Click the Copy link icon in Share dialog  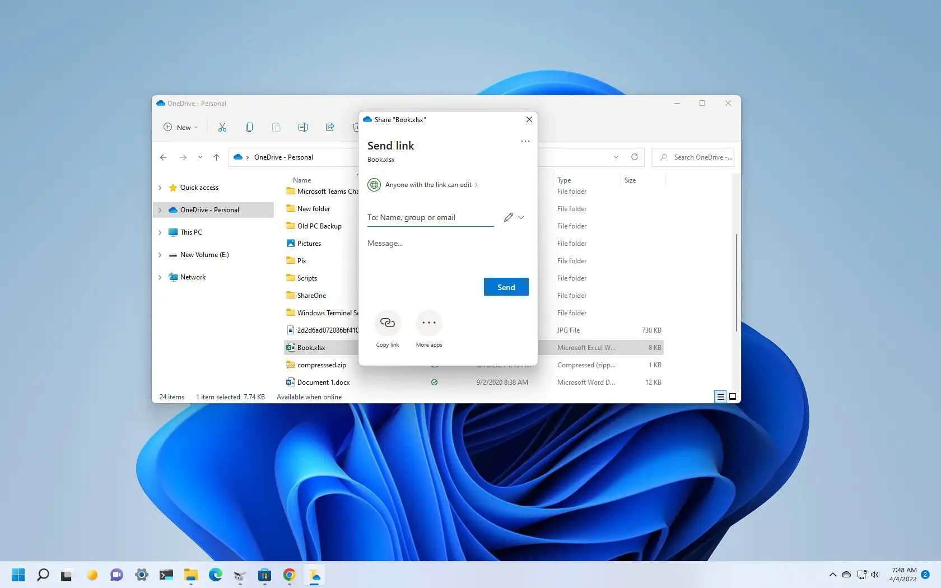click(x=388, y=323)
